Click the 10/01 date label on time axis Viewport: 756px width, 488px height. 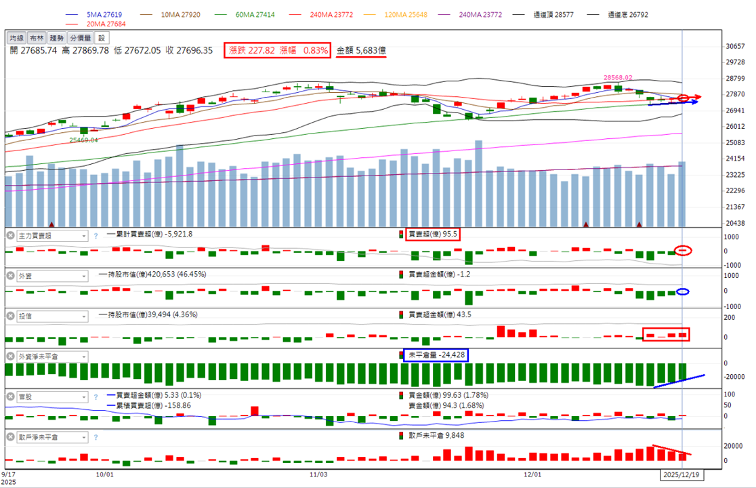(104, 474)
